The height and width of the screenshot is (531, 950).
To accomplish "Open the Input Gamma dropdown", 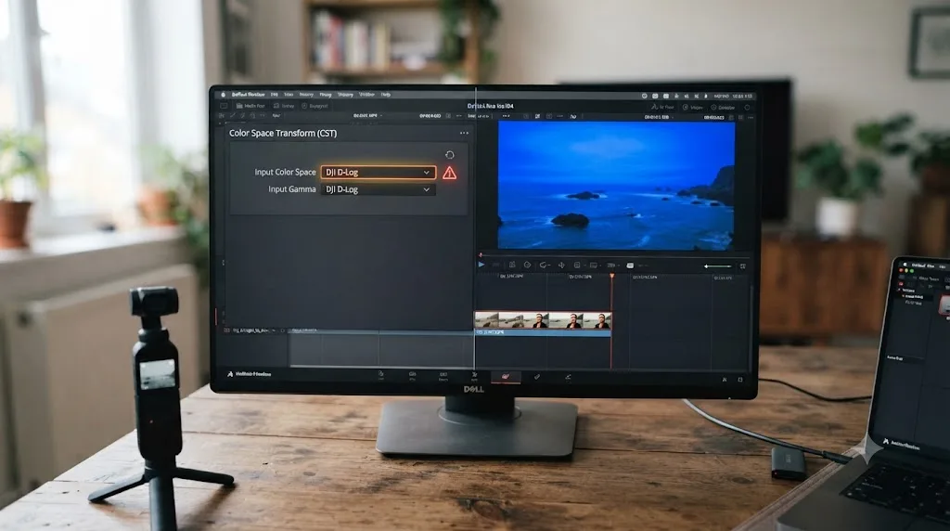I will (x=379, y=189).
